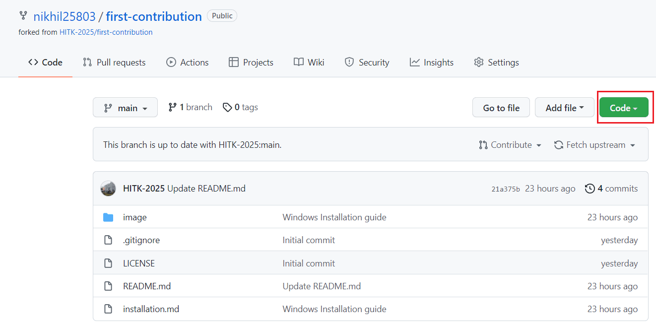
Task: Expand the green Code dropdown button
Action: pos(623,108)
